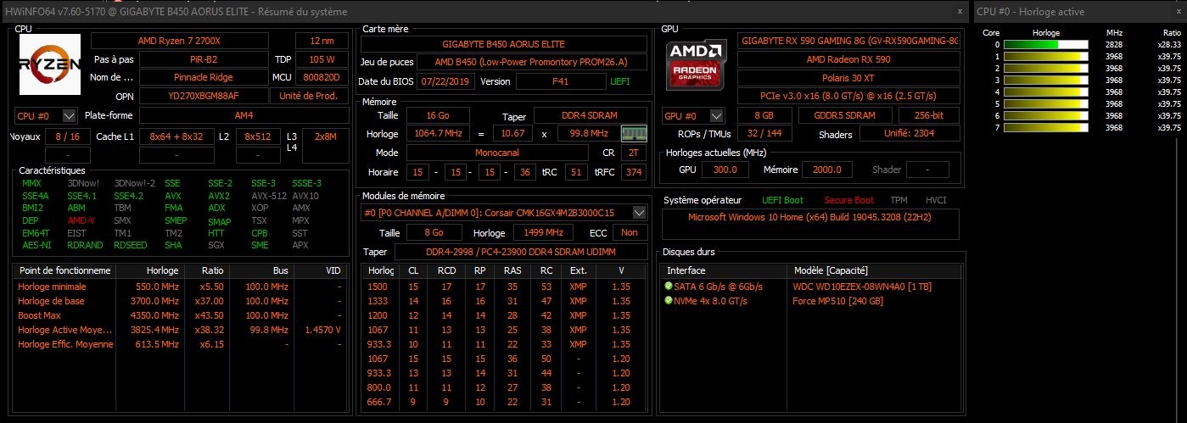Click the GIGABYTE RX 590 GAMING 8G field
1187x423 pixels.
click(x=849, y=41)
